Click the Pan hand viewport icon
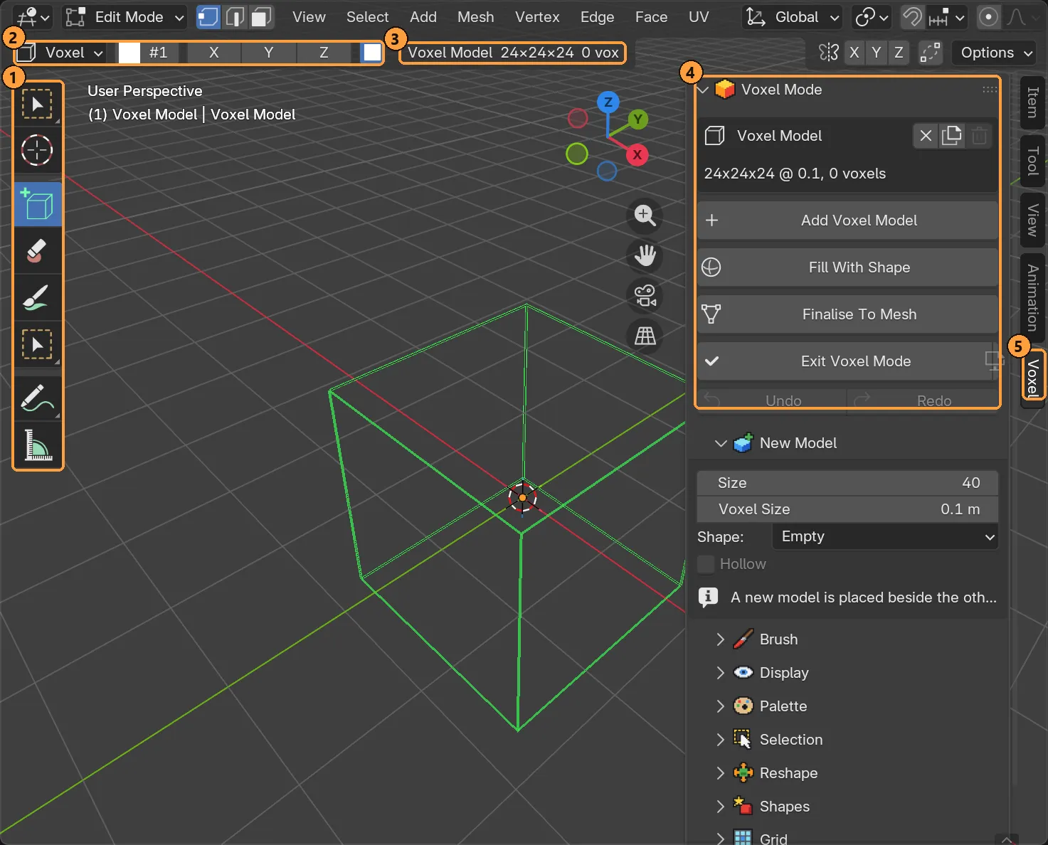Screen dimensions: 1048x845 click(x=645, y=255)
